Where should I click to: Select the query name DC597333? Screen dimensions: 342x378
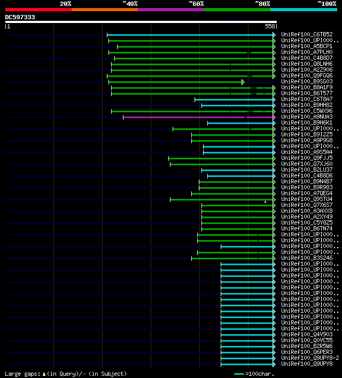20,17
